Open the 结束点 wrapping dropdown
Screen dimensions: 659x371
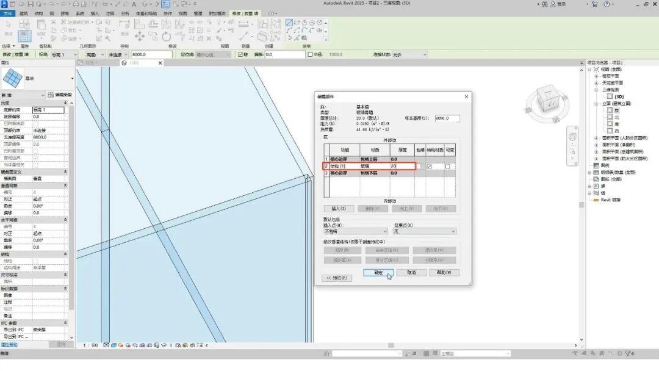point(425,232)
